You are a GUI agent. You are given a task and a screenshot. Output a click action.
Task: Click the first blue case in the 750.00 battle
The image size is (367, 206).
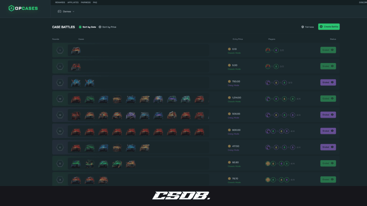76,83
